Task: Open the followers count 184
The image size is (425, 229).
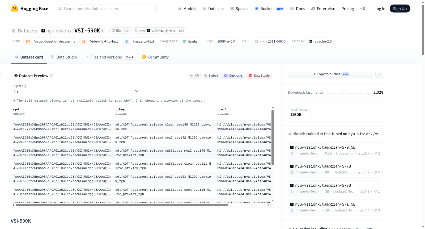Action: [x=181, y=31]
